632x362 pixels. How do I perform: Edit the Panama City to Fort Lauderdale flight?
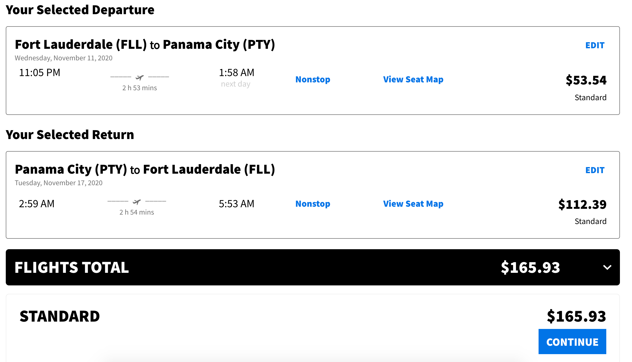point(595,170)
